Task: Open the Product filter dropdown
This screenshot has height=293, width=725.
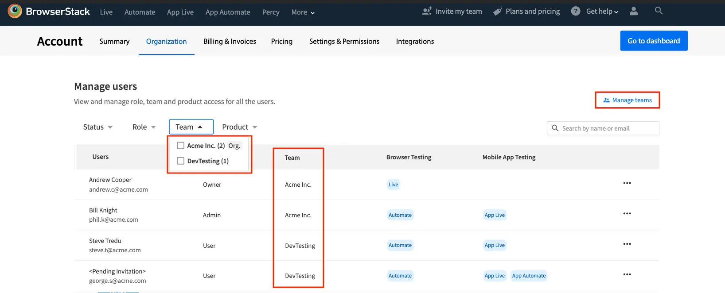Action: (239, 127)
